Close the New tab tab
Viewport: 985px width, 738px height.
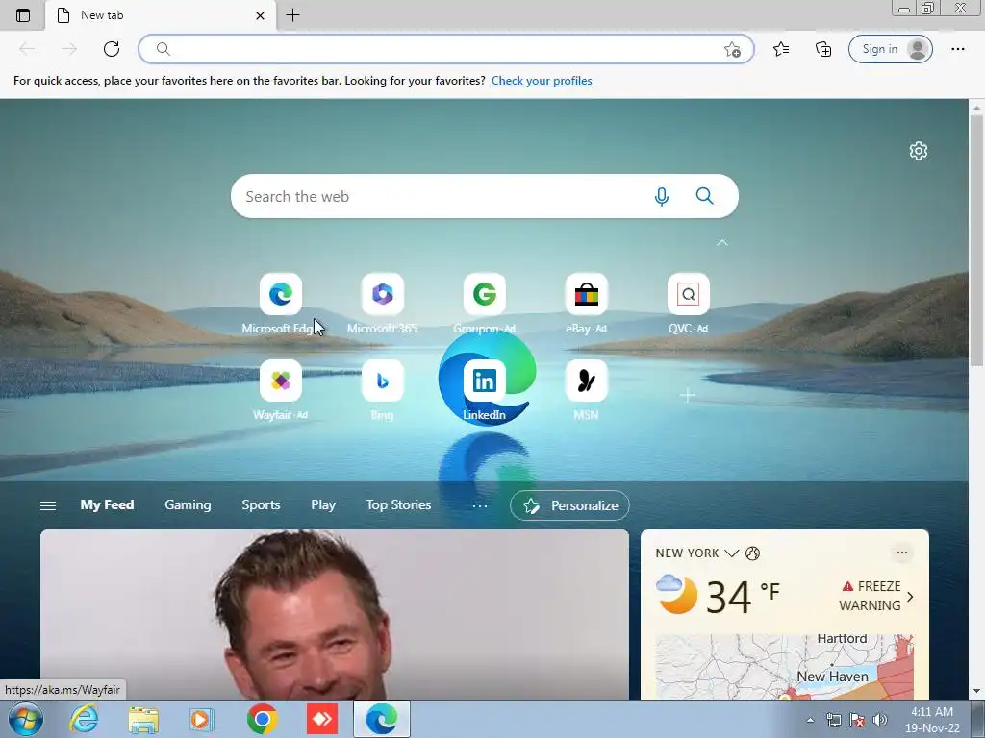point(260,15)
